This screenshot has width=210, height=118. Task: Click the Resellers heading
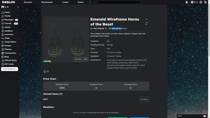point(48,107)
